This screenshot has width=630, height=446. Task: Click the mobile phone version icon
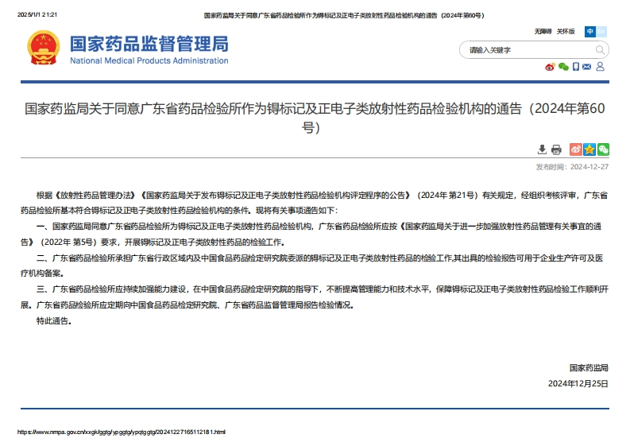(576, 67)
